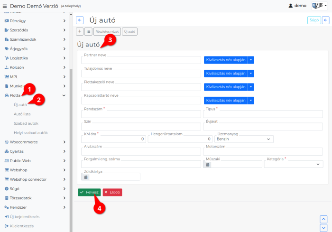This screenshot has width=332, height=232.
Task: Click the top-right back arrow next to Súgó
Action: pos(325,20)
